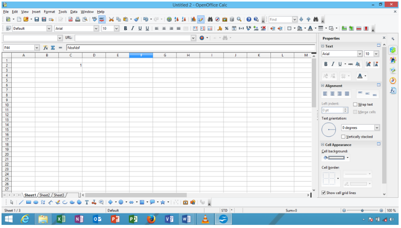Collapse the Alignment section
Image resolution: width=401 pixels, height=228 pixels.
(x=323, y=86)
